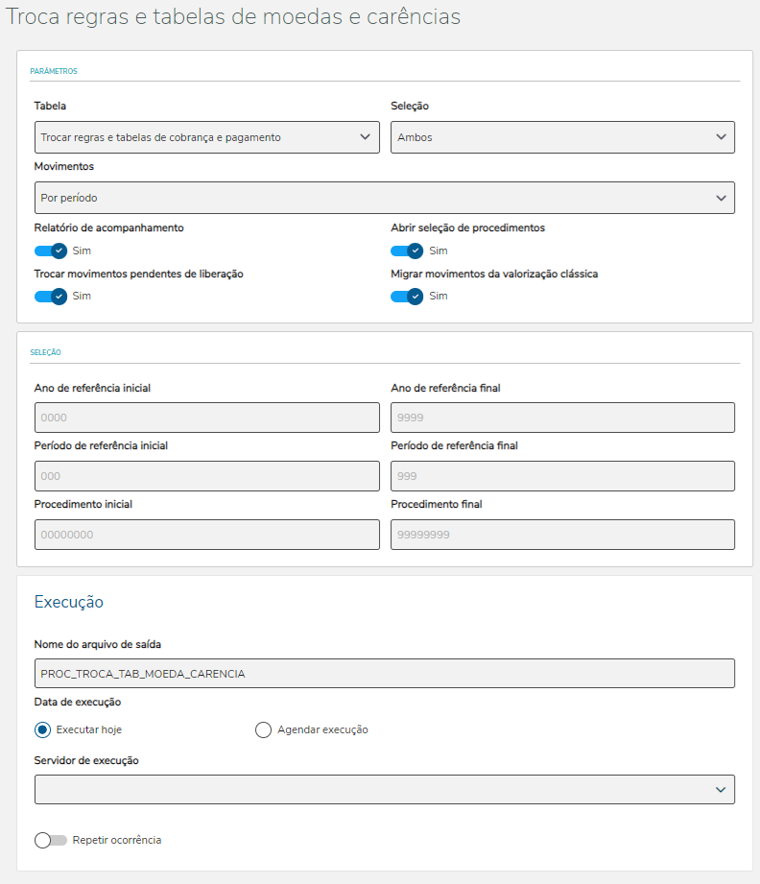The image size is (760, 884).
Task: Open the Movimentos dropdown
Action: (x=384, y=198)
